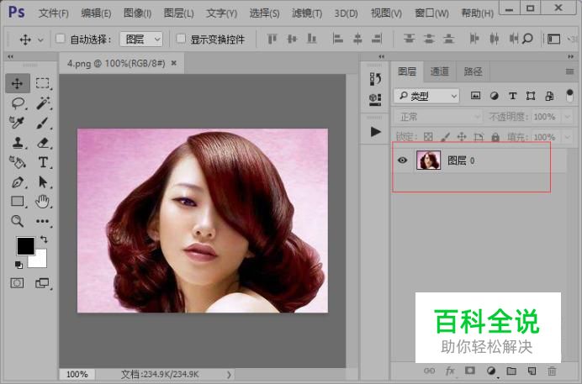Open the 选择(S) menu
582x384 pixels.
tap(264, 13)
